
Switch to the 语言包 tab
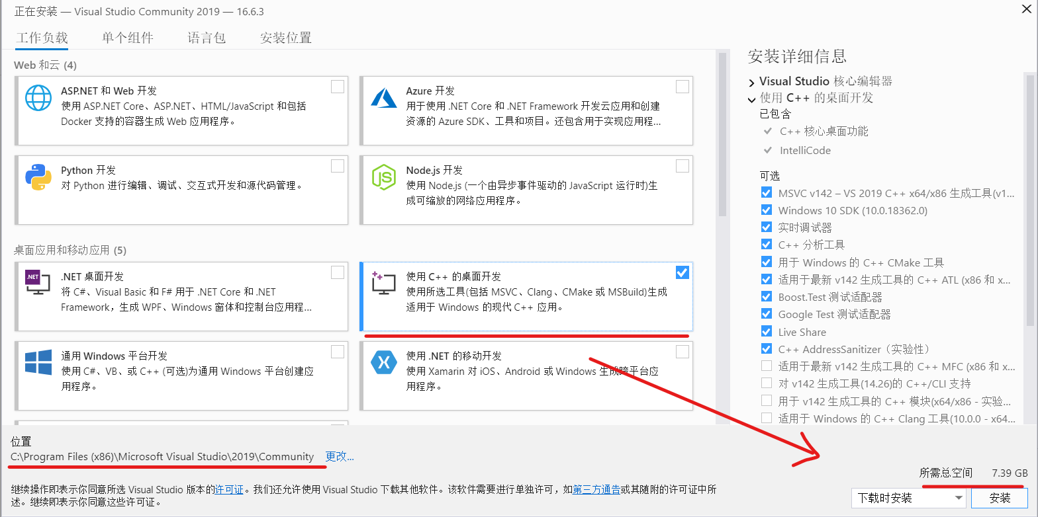coord(207,38)
